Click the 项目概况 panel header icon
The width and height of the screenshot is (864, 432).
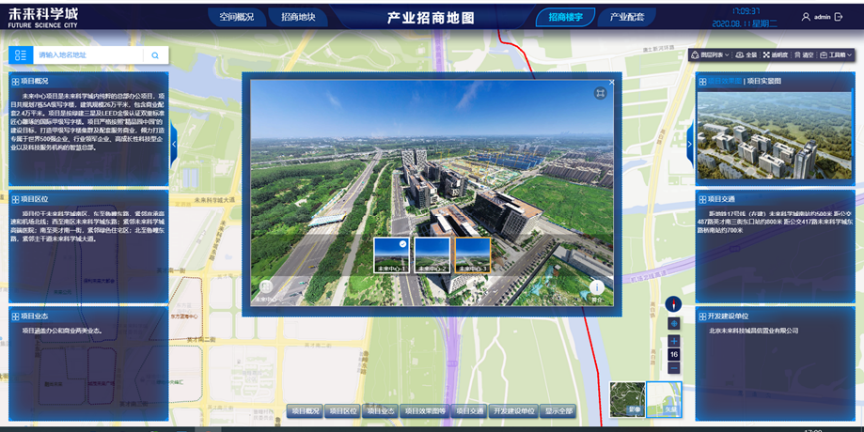point(15,81)
